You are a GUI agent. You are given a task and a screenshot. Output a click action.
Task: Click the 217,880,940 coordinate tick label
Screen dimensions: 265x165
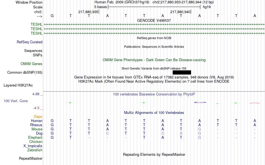[180, 12]
